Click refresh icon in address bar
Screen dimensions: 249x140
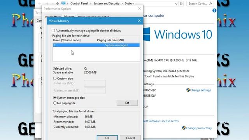click(181, 3)
